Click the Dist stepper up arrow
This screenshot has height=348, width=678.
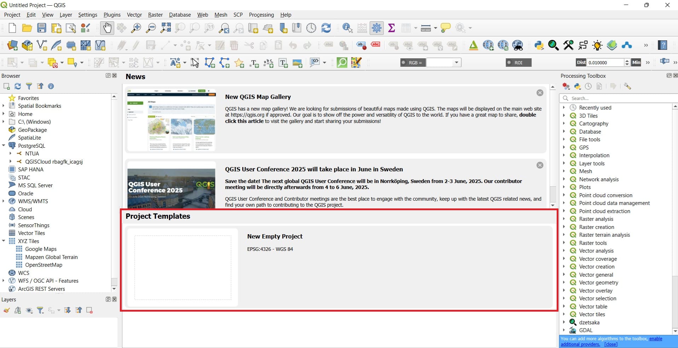[627, 61]
